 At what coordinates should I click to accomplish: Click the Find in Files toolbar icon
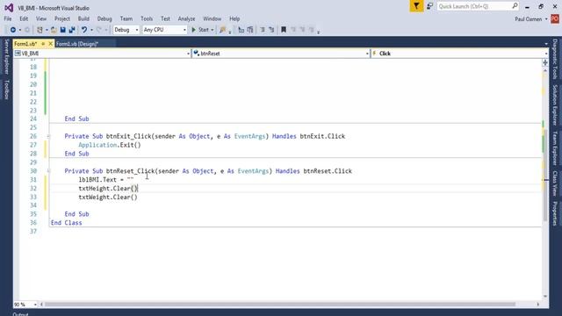click(x=222, y=30)
